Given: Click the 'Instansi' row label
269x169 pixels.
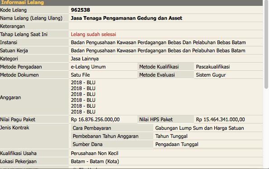Looking at the screenshot, I should coord(9,42).
